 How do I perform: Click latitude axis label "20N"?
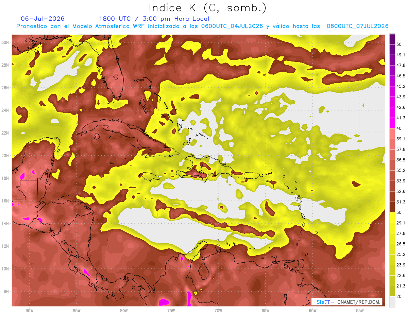[x=5, y=156]
